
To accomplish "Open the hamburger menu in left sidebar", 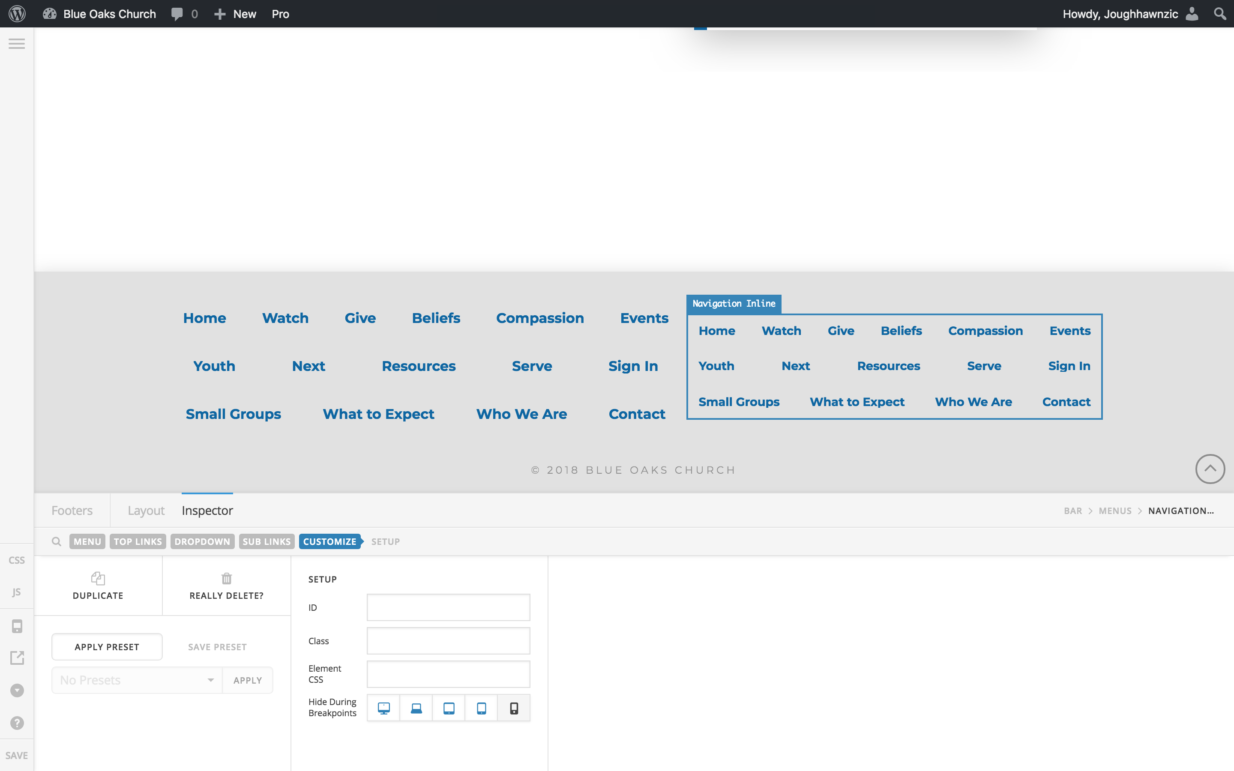I will [x=17, y=44].
